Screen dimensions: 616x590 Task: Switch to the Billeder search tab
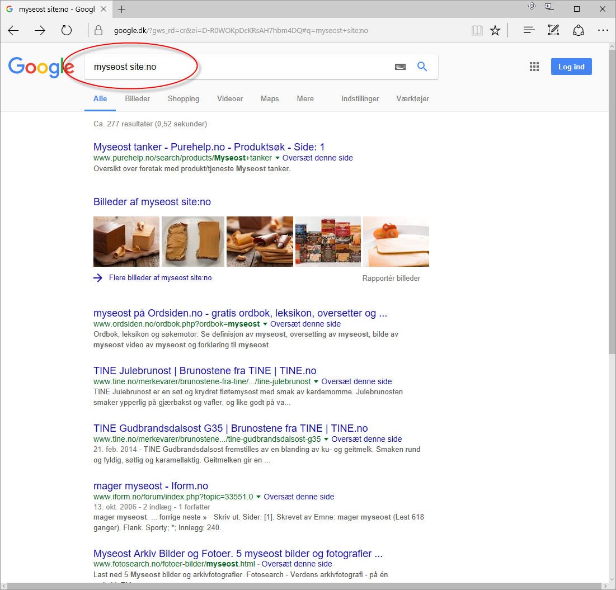click(x=137, y=98)
